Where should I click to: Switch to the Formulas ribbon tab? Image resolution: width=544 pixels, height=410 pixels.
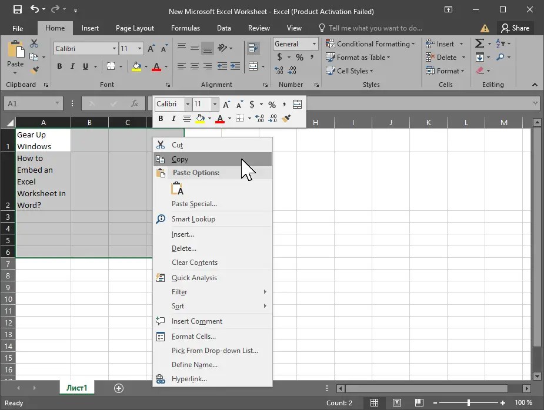pos(185,28)
